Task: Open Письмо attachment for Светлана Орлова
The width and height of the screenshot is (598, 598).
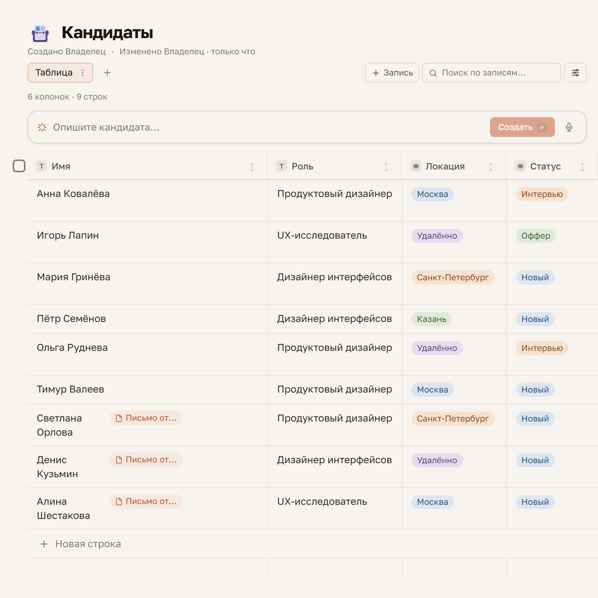Action: 146,418
